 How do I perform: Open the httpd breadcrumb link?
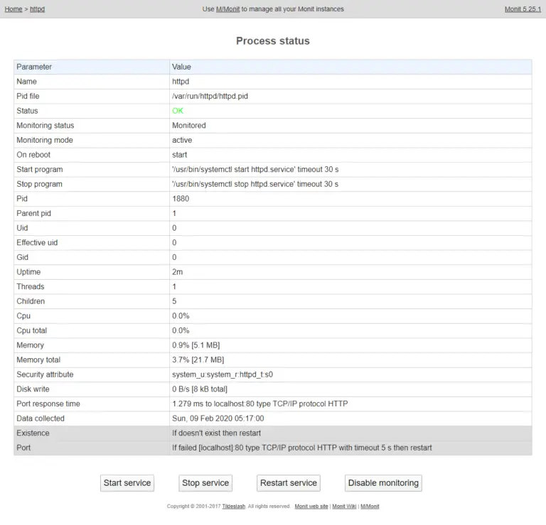click(x=37, y=9)
